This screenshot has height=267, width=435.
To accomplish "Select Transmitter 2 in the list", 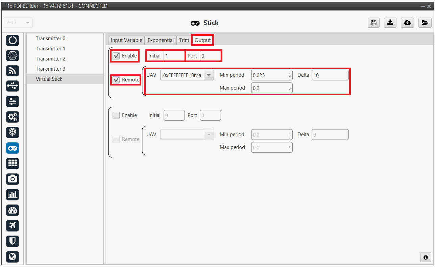I will (51, 59).
